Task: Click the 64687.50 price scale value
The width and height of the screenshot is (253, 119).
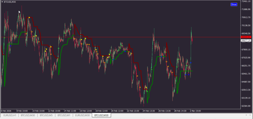Action: click(x=246, y=82)
